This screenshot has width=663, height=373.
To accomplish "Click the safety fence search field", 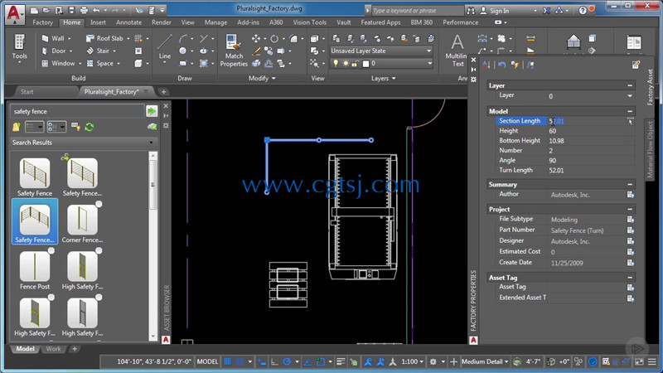I will [x=77, y=111].
